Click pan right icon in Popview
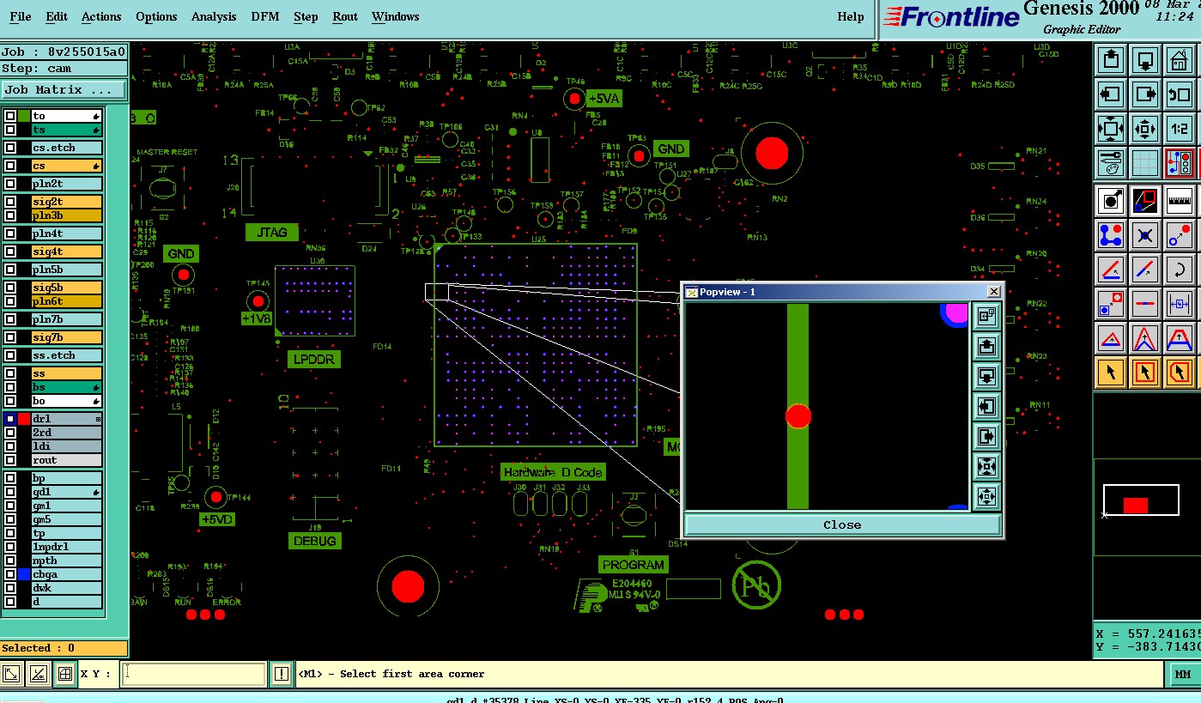 986,437
